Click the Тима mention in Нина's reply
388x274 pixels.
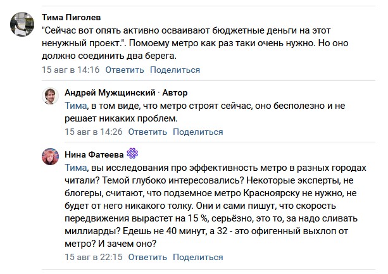[x=76, y=168]
